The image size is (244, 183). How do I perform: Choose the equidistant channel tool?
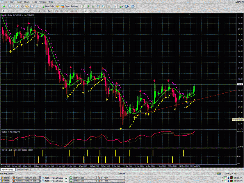click(29, 11)
